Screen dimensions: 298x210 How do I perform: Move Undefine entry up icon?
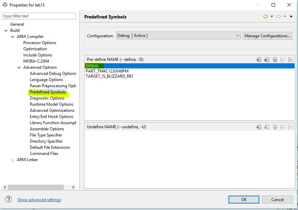pyautogui.click(x=282, y=127)
